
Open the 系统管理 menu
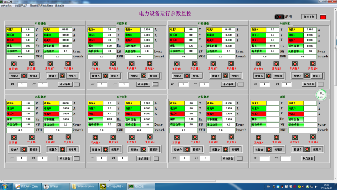7,5
